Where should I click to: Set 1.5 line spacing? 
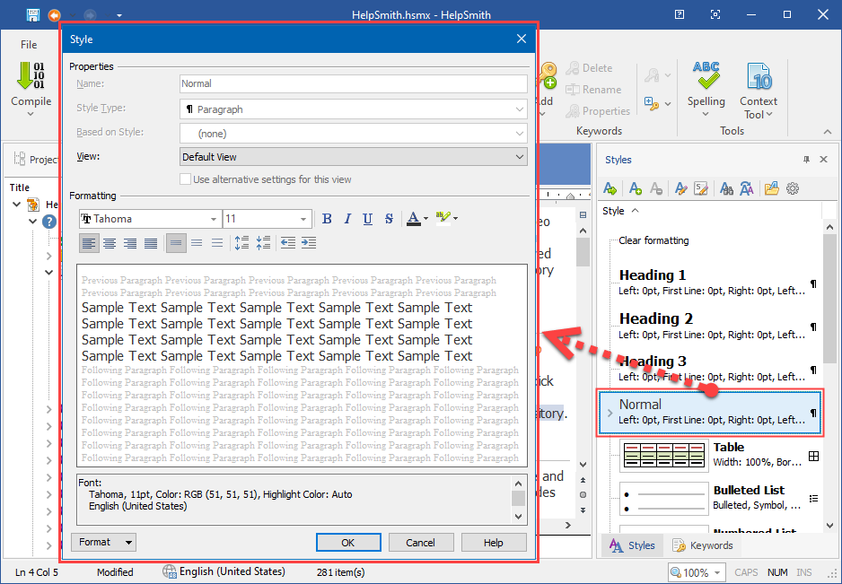pyautogui.click(x=197, y=243)
